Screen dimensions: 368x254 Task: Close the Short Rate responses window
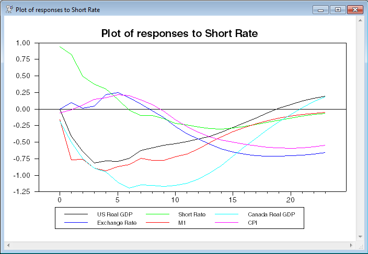(355, 9)
